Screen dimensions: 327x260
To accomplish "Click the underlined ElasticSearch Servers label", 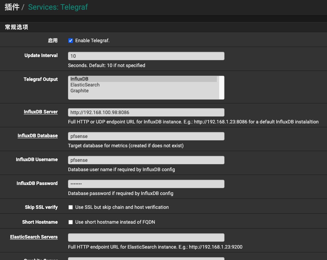I will 34,237.
